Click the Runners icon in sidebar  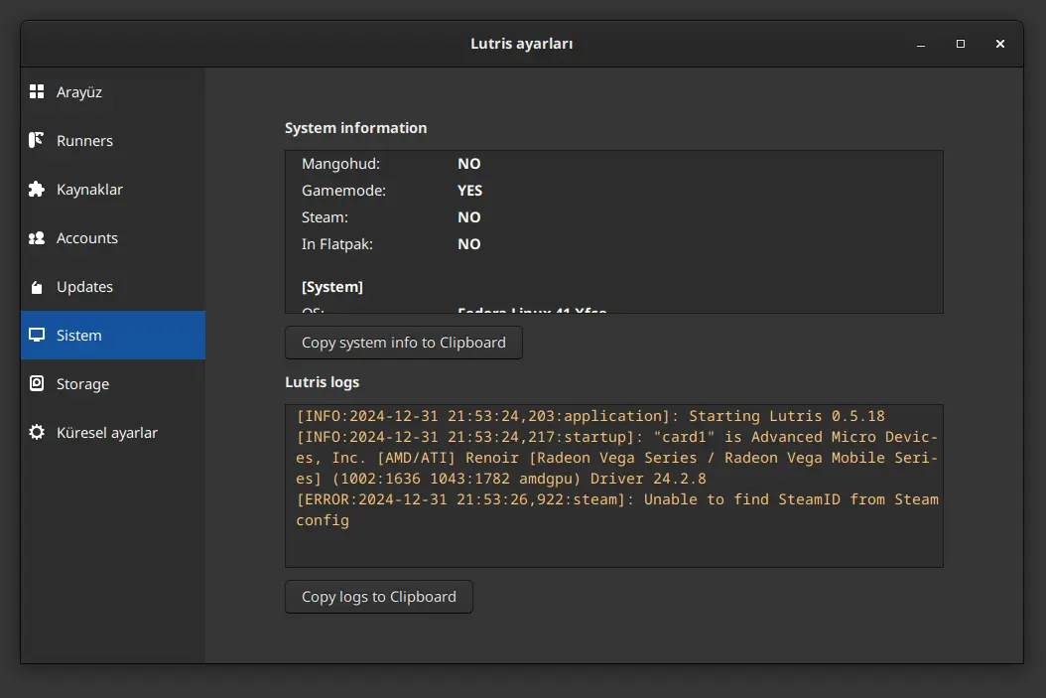click(x=37, y=140)
